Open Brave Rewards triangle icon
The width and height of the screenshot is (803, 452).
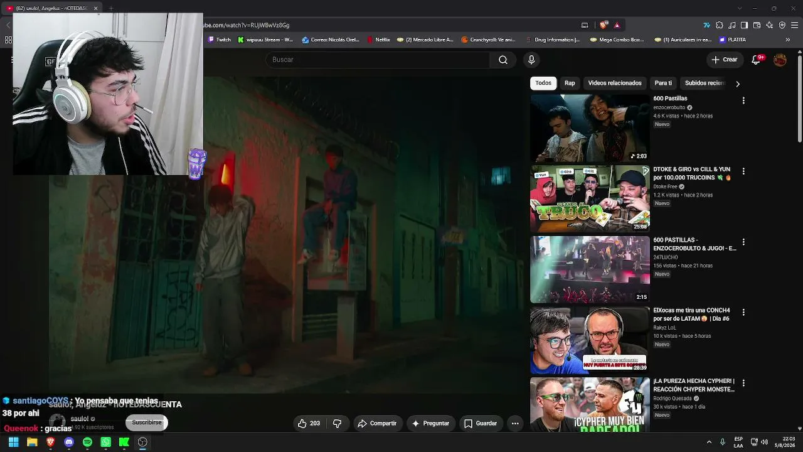pyautogui.click(x=617, y=25)
